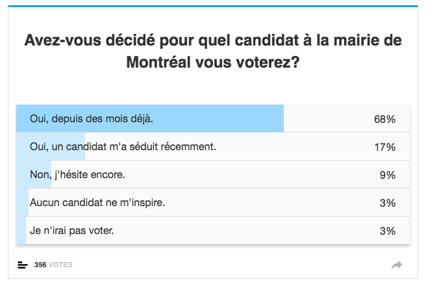426x288 pixels.
Task: Click the poll question heading
Action: (x=213, y=51)
